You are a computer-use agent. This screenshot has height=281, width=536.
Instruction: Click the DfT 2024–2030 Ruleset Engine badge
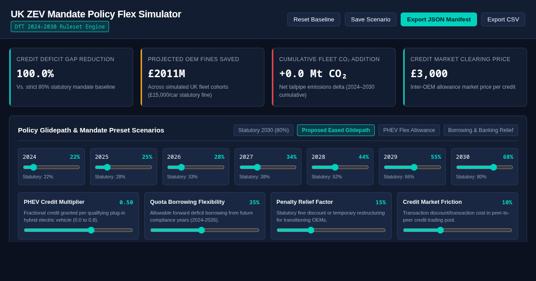(60, 27)
